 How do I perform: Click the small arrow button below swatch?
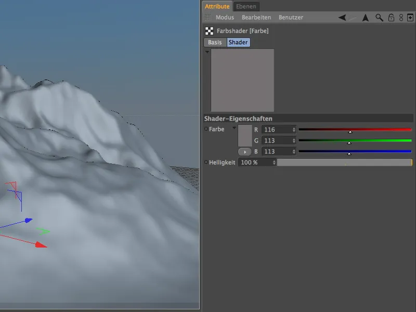[244, 152]
